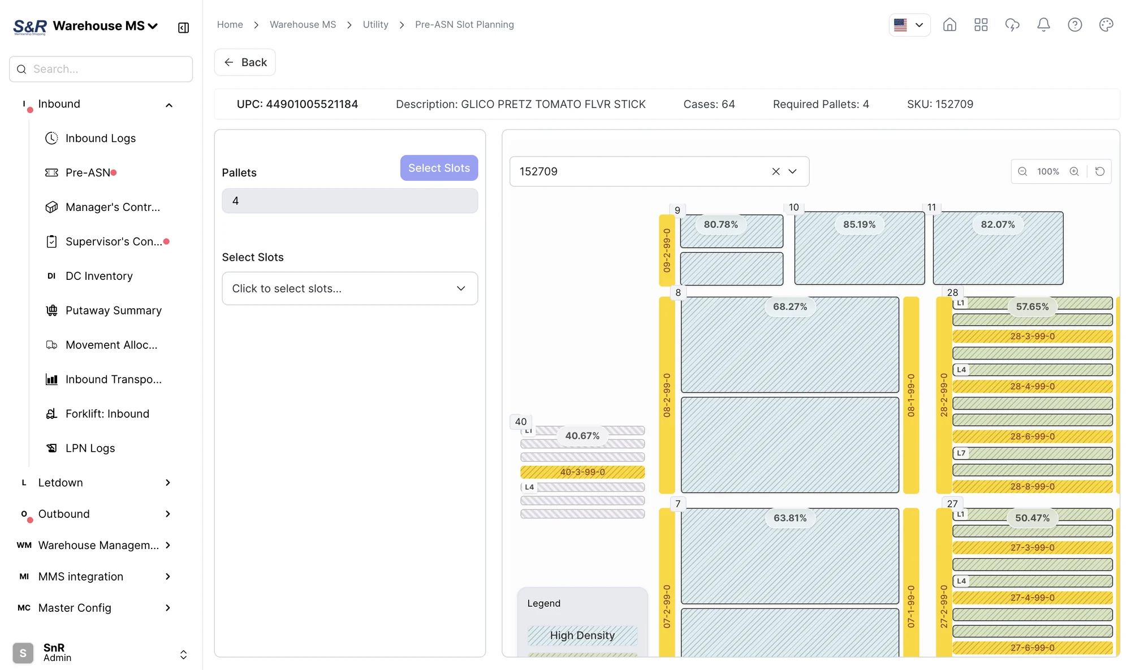Go to Utility breadcrumb
1131x670 pixels.
[375, 25]
